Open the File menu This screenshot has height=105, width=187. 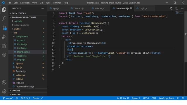click(x=9, y=3)
